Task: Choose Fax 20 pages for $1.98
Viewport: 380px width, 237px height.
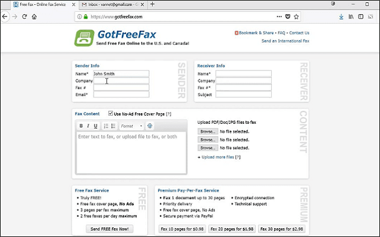Action: coord(232,229)
